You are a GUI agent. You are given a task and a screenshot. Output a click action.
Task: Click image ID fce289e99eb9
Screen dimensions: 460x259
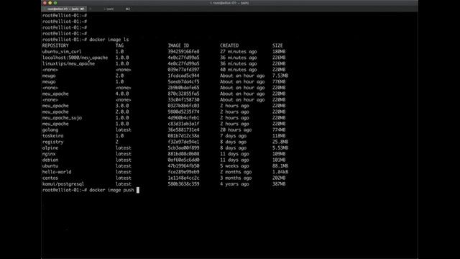(183, 172)
